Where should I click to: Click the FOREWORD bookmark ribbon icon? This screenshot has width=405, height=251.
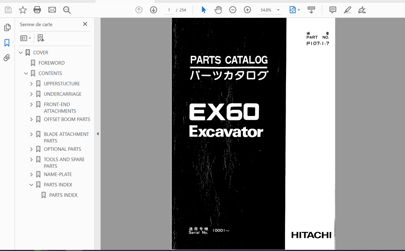coord(33,63)
